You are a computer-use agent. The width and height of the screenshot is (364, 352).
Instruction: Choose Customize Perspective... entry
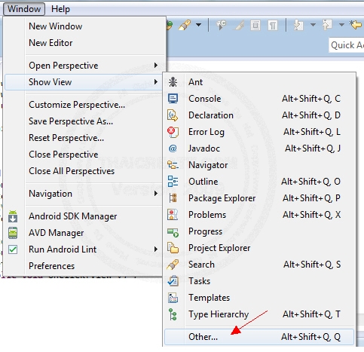[84, 105]
